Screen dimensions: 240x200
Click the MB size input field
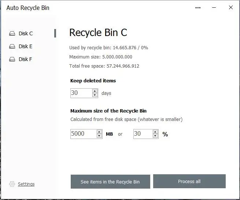pyautogui.click(x=83, y=134)
